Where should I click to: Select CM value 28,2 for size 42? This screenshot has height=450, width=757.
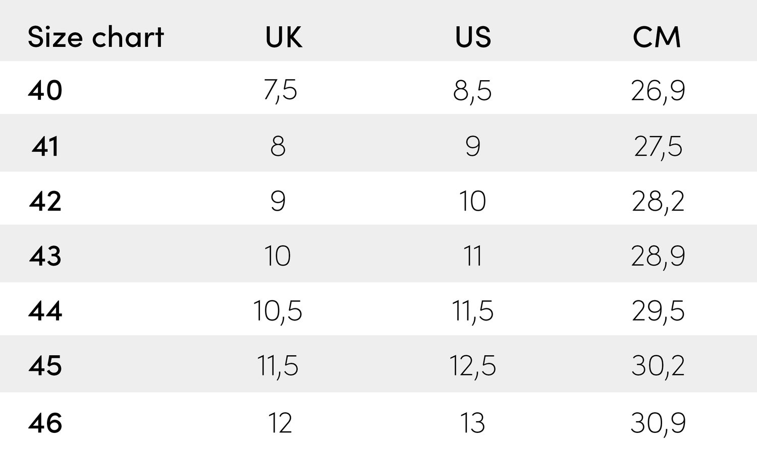click(658, 201)
